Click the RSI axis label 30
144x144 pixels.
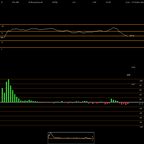2,42
